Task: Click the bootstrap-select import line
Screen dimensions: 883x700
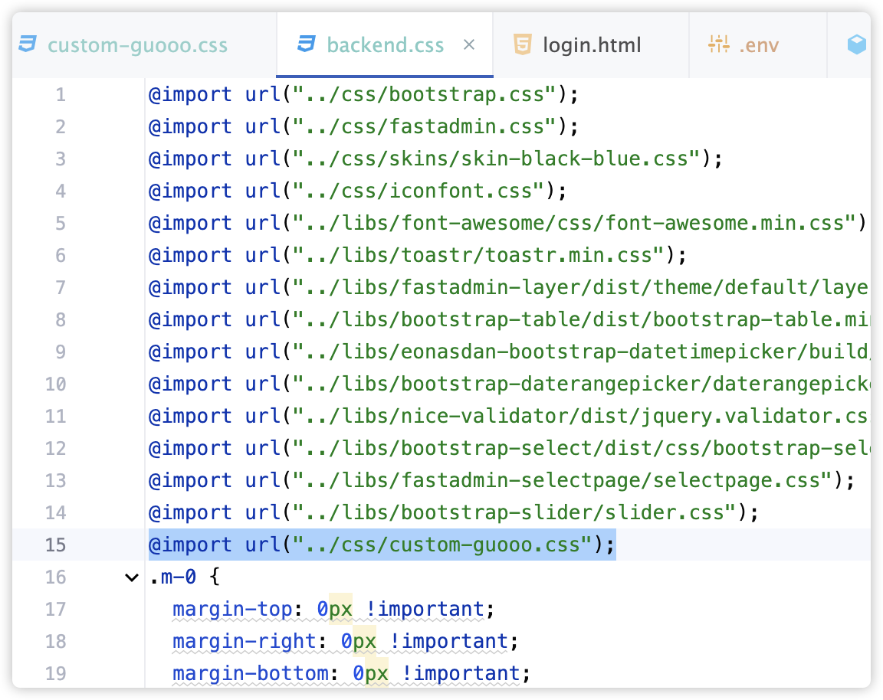Action: (508, 448)
